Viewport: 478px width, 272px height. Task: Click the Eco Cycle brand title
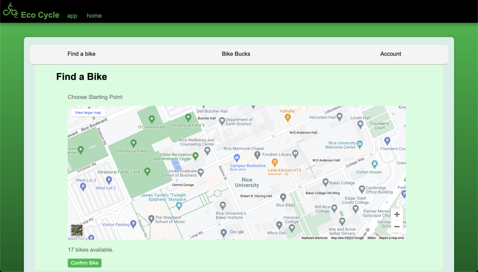click(40, 15)
